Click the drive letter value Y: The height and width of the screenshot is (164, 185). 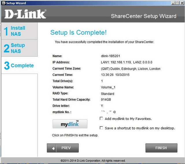(102, 106)
